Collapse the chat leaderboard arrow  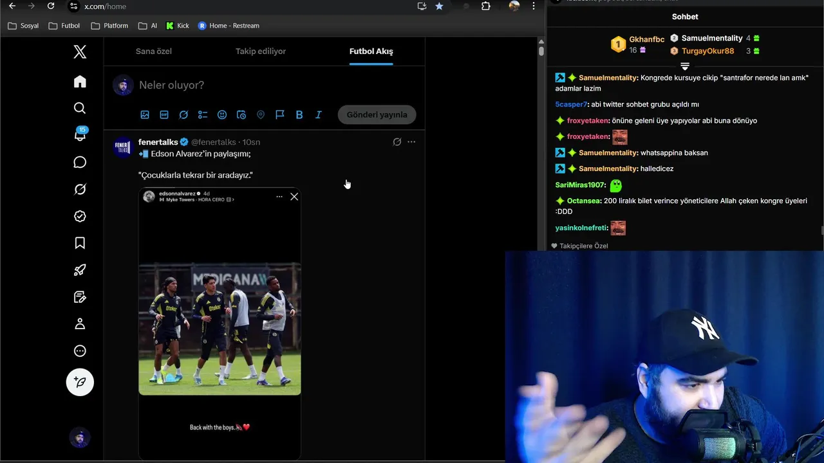pyautogui.click(x=685, y=66)
